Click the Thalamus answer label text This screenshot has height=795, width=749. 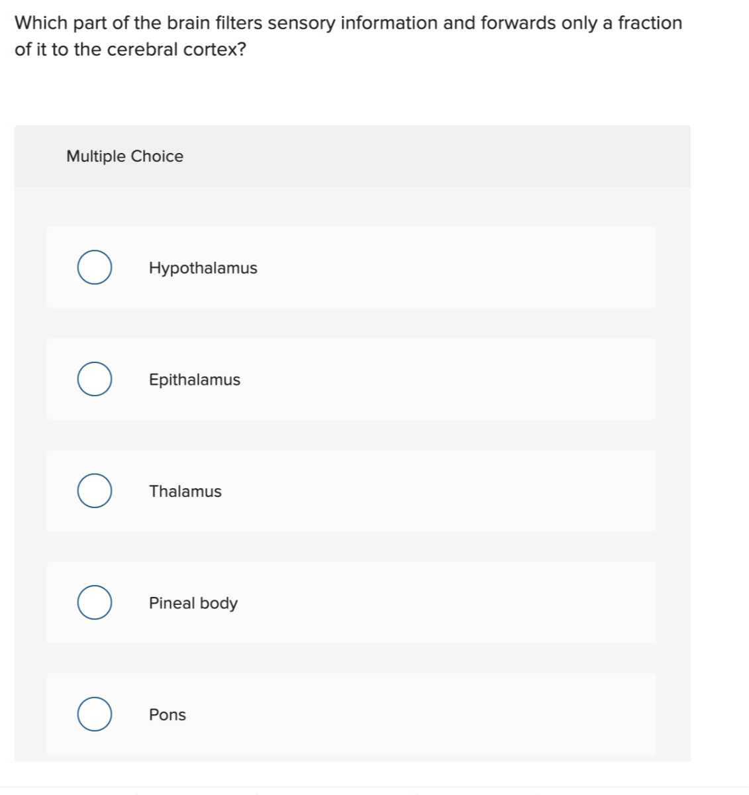tap(185, 492)
